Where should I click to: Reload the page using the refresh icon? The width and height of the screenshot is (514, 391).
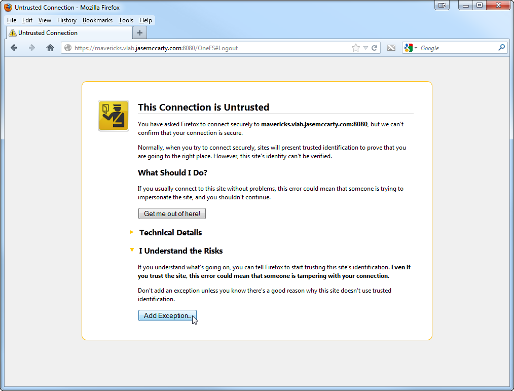(375, 48)
